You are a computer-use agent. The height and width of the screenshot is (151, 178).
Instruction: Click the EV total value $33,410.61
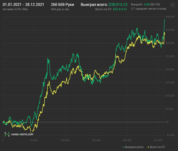click(120, 9)
